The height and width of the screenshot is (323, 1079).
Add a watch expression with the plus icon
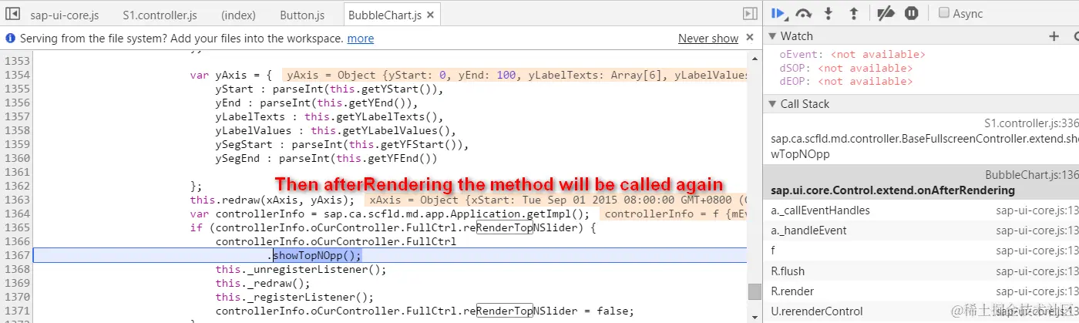(1054, 36)
